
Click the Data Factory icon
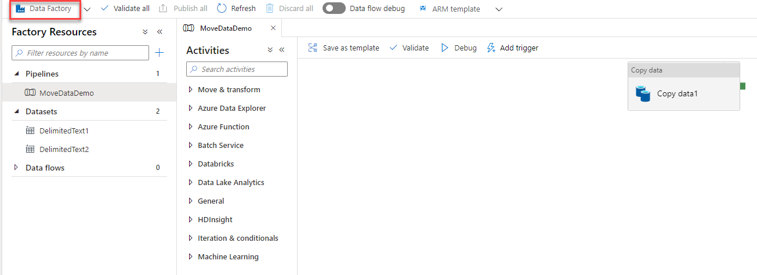[x=20, y=9]
